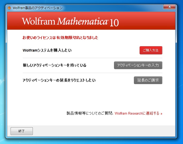The image size is (183, 144).
Task: Select text お使いのライセンスは有効期限切れとなりました
Action: tap(60, 37)
